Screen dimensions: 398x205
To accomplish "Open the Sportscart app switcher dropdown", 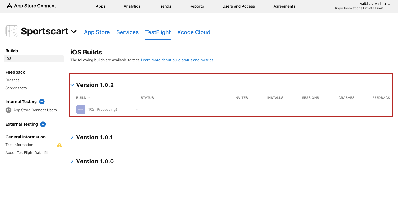I will [74, 32].
